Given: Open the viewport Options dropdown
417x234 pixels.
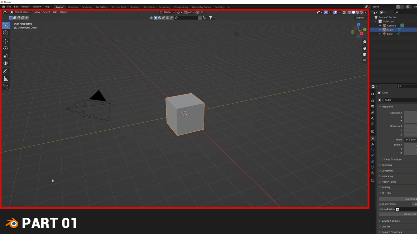Looking at the screenshot, I should point(361,18).
